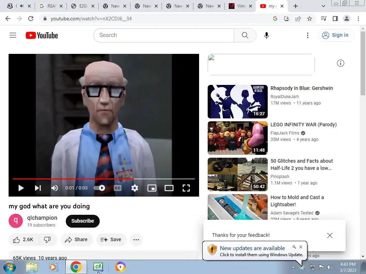Open Windows Explorer from taskbar

(x=32, y=267)
